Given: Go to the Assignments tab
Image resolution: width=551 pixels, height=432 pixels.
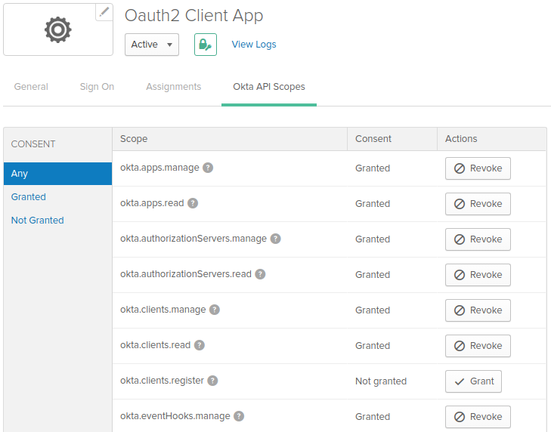Looking at the screenshot, I should 173,87.
